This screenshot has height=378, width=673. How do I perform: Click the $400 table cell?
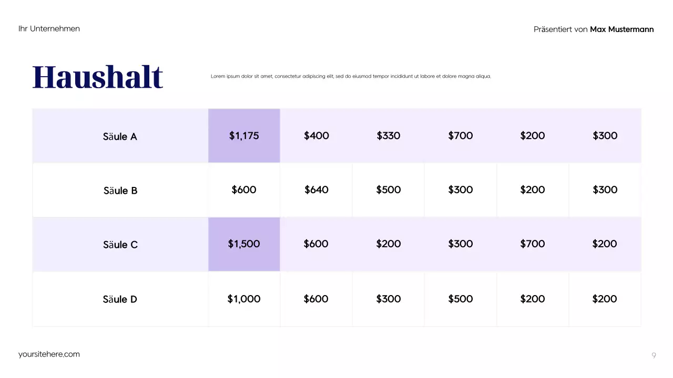click(316, 135)
